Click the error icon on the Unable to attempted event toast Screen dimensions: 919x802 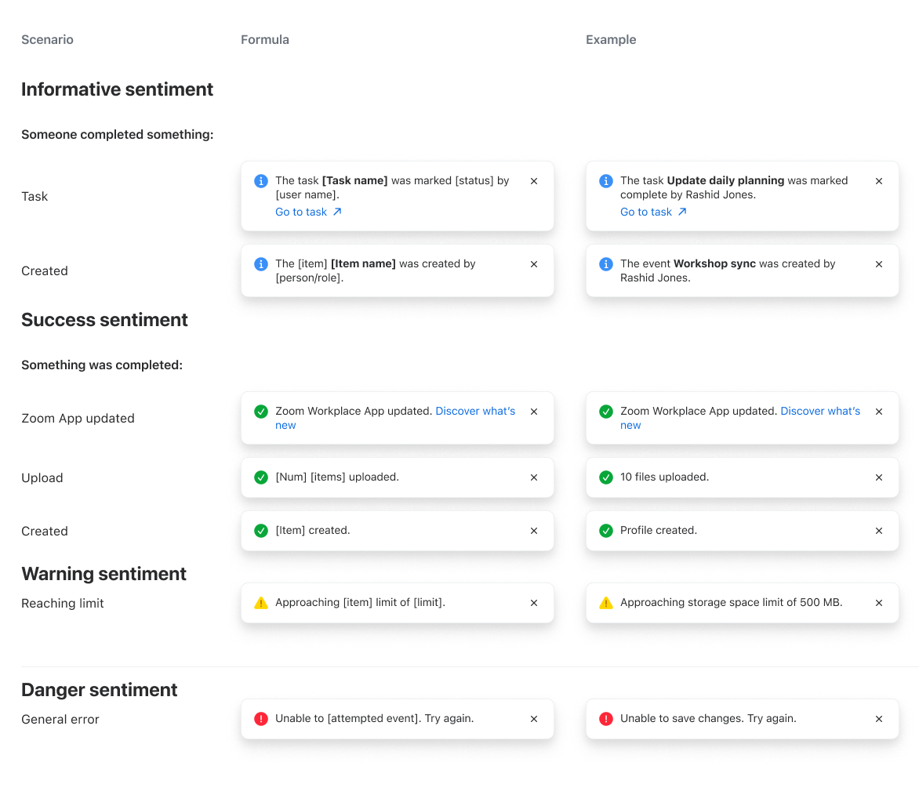click(261, 719)
